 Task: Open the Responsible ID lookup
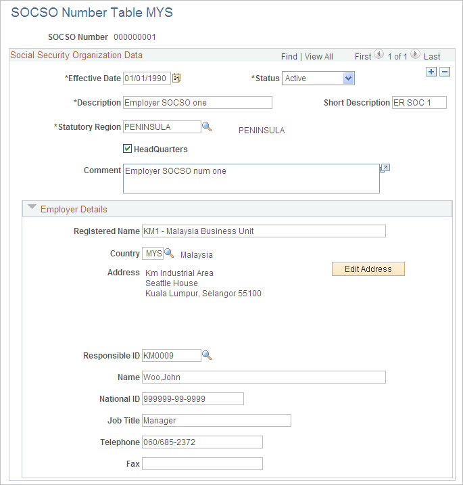[x=207, y=355]
